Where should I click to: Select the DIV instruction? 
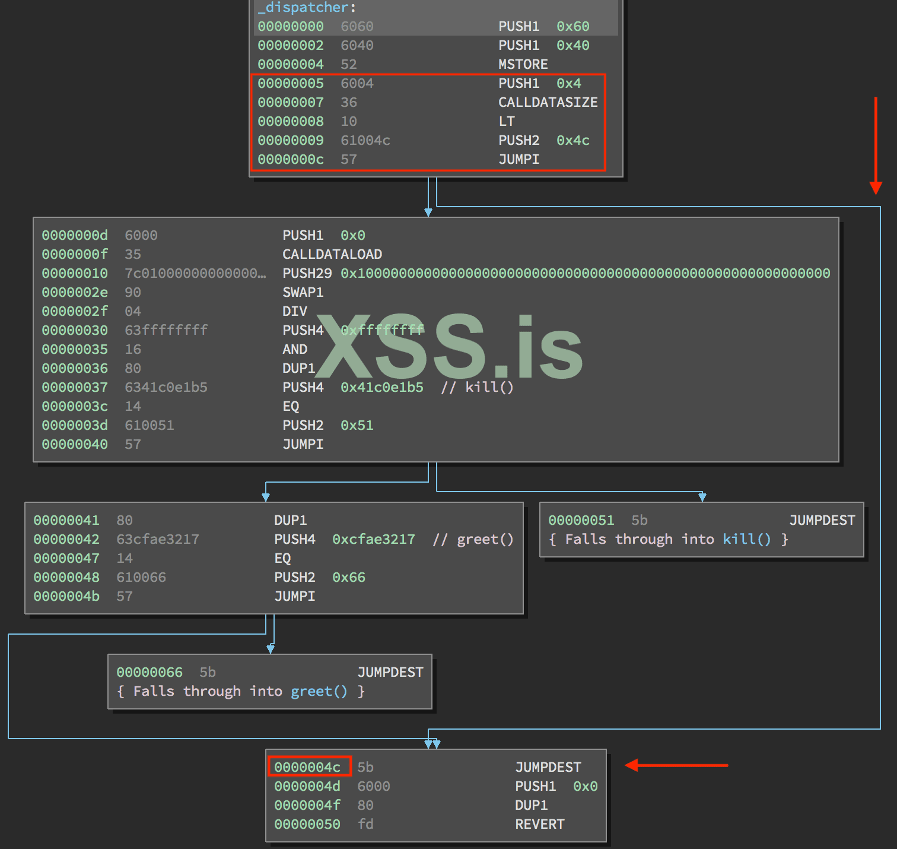tap(294, 311)
